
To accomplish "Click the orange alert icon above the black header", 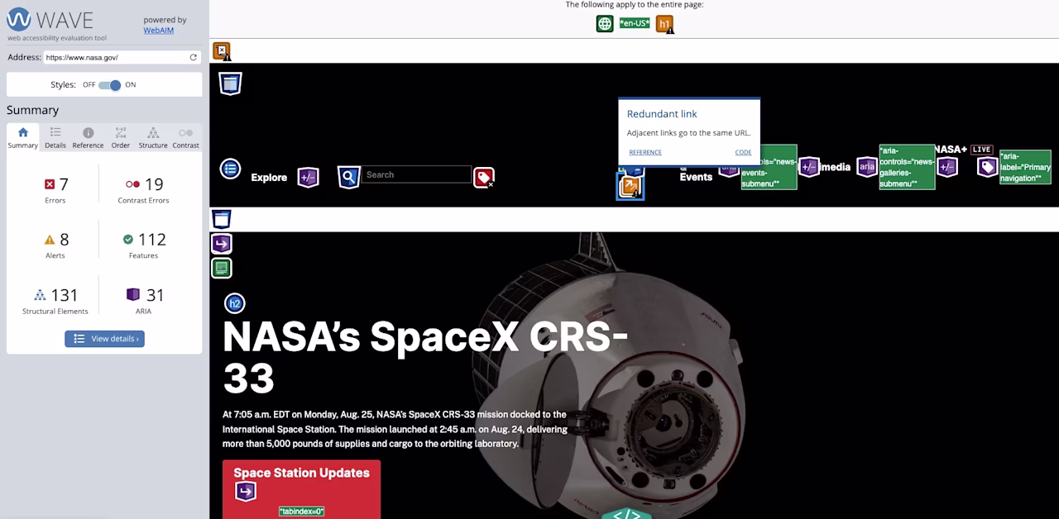I will (x=222, y=51).
